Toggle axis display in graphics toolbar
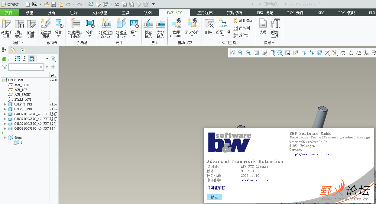The width and height of the screenshot is (376, 204). click(351, 53)
